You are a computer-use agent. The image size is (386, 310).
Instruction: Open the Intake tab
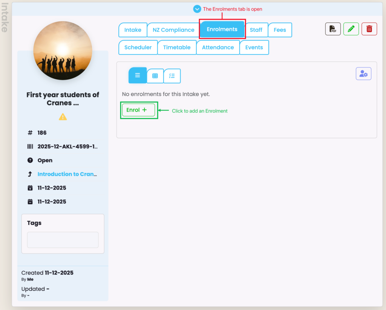133,30
